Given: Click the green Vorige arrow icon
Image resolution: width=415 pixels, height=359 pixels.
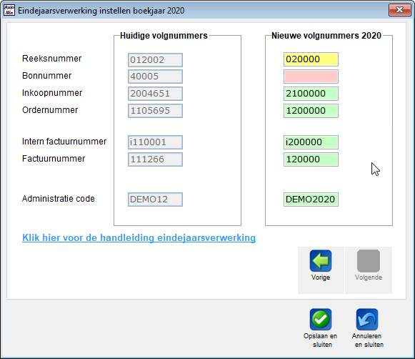Looking at the screenshot, I should pos(321,261).
